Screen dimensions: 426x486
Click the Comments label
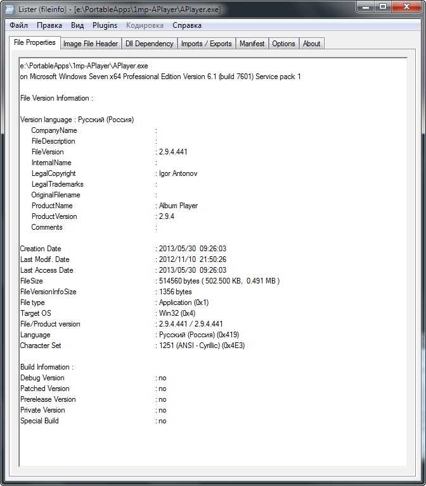47,227
